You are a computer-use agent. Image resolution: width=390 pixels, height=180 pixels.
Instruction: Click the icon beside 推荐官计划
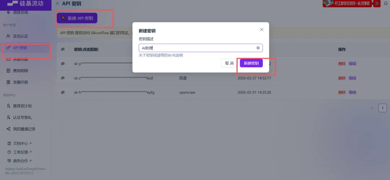coord(8,106)
